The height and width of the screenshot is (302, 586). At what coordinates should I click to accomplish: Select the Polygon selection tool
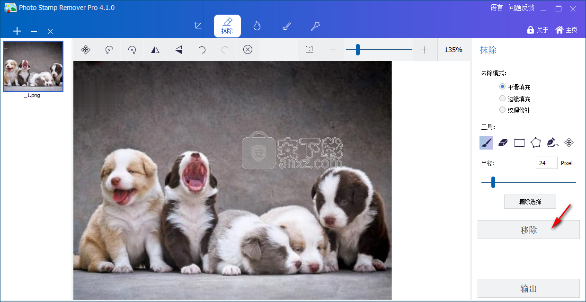pos(536,142)
